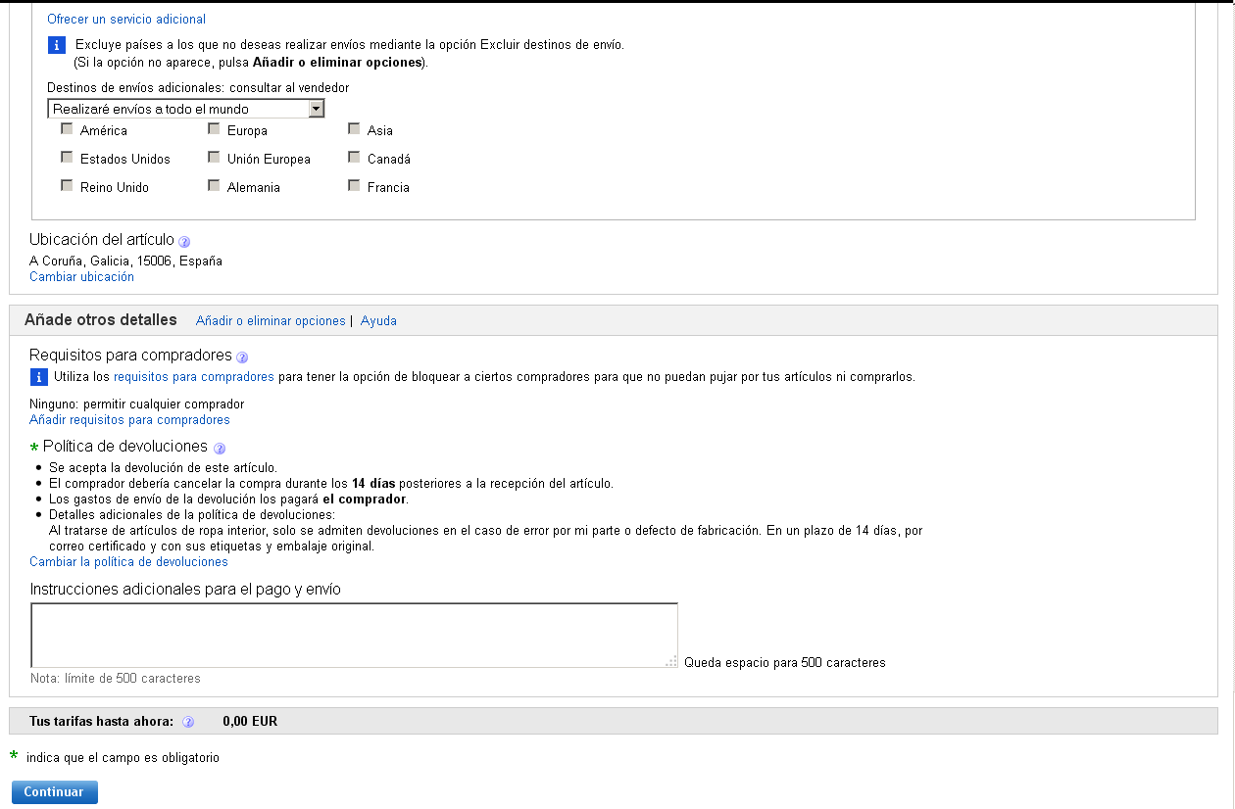Check the América checkbox
The image size is (1235, 809).
tap(67, 129)
